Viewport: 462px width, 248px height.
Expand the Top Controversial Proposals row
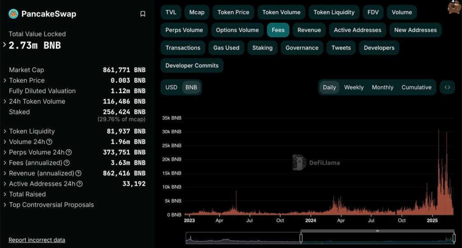click(x=5, y=205)
